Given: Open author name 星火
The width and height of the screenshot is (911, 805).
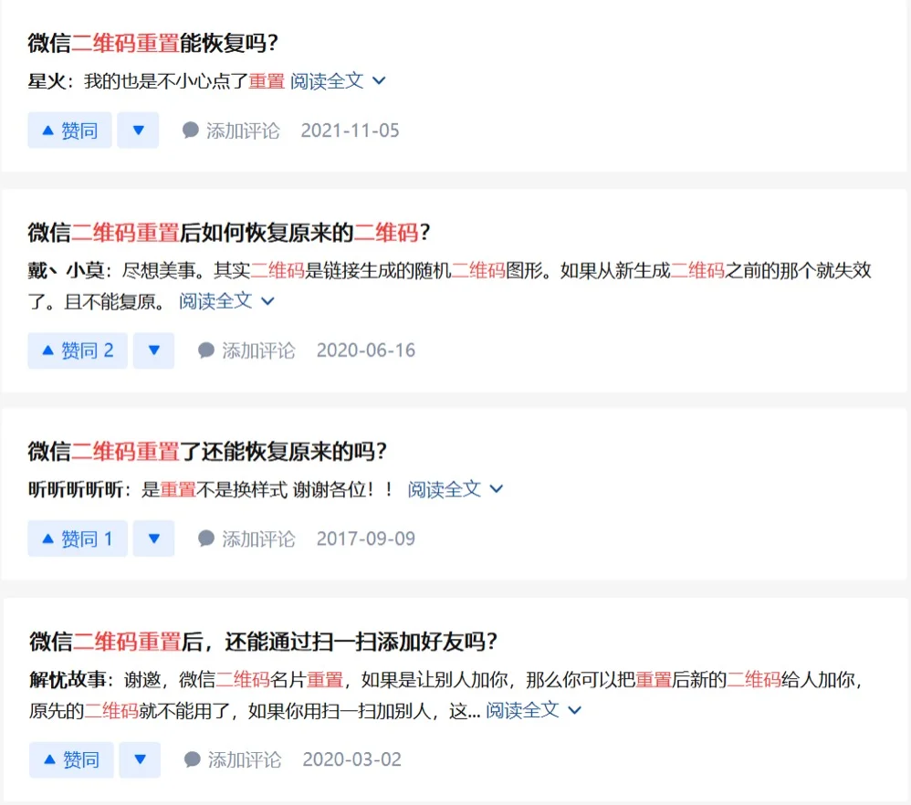Looking at the screenshot, I should coord(47,80).
